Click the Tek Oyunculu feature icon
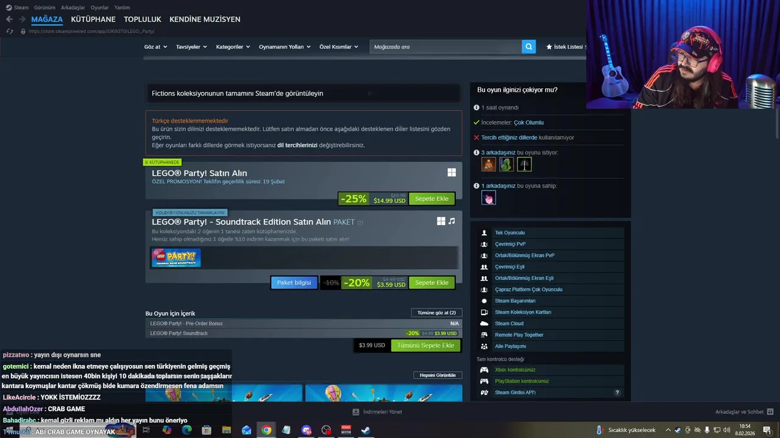This screenshot has width=780, height=438. (484, 233)
